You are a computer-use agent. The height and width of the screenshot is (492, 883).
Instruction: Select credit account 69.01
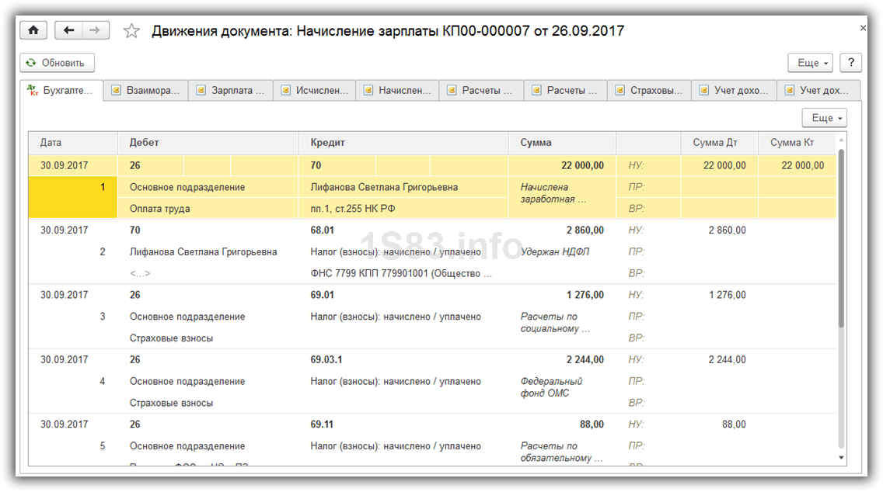click(x=322, y=295)
